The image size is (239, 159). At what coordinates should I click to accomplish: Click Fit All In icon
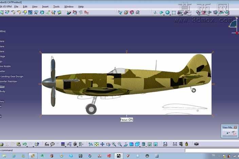point(96,144)
